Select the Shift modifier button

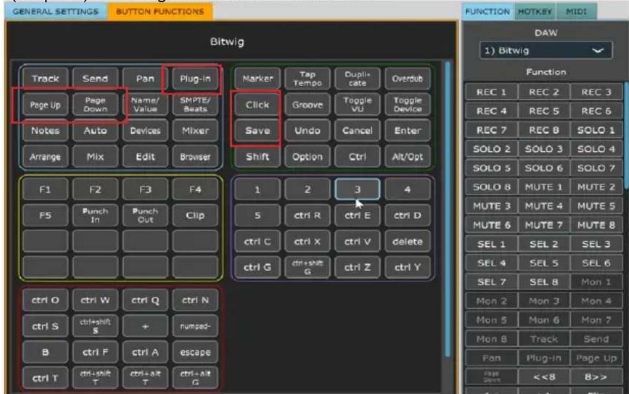pos(257,157)
